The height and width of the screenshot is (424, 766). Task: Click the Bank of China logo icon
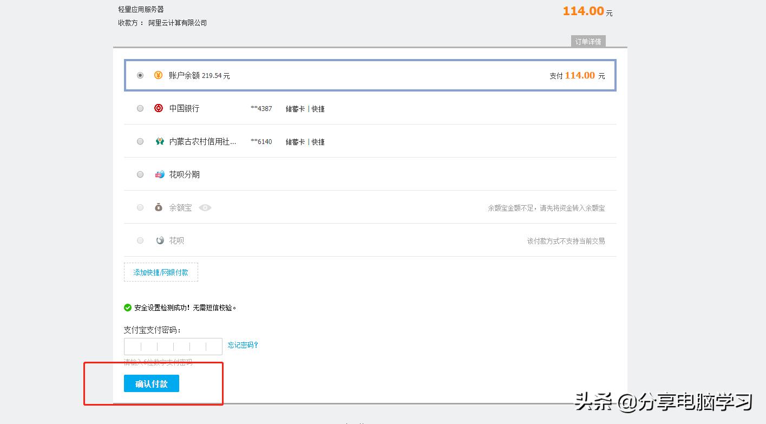159,108
